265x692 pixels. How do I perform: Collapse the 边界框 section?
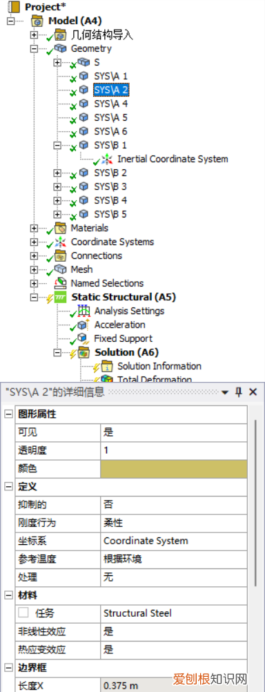point(8,667)
